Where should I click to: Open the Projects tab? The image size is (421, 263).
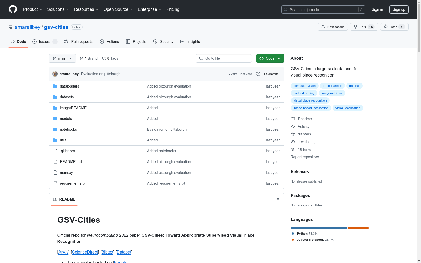click(x=136, y=42)
